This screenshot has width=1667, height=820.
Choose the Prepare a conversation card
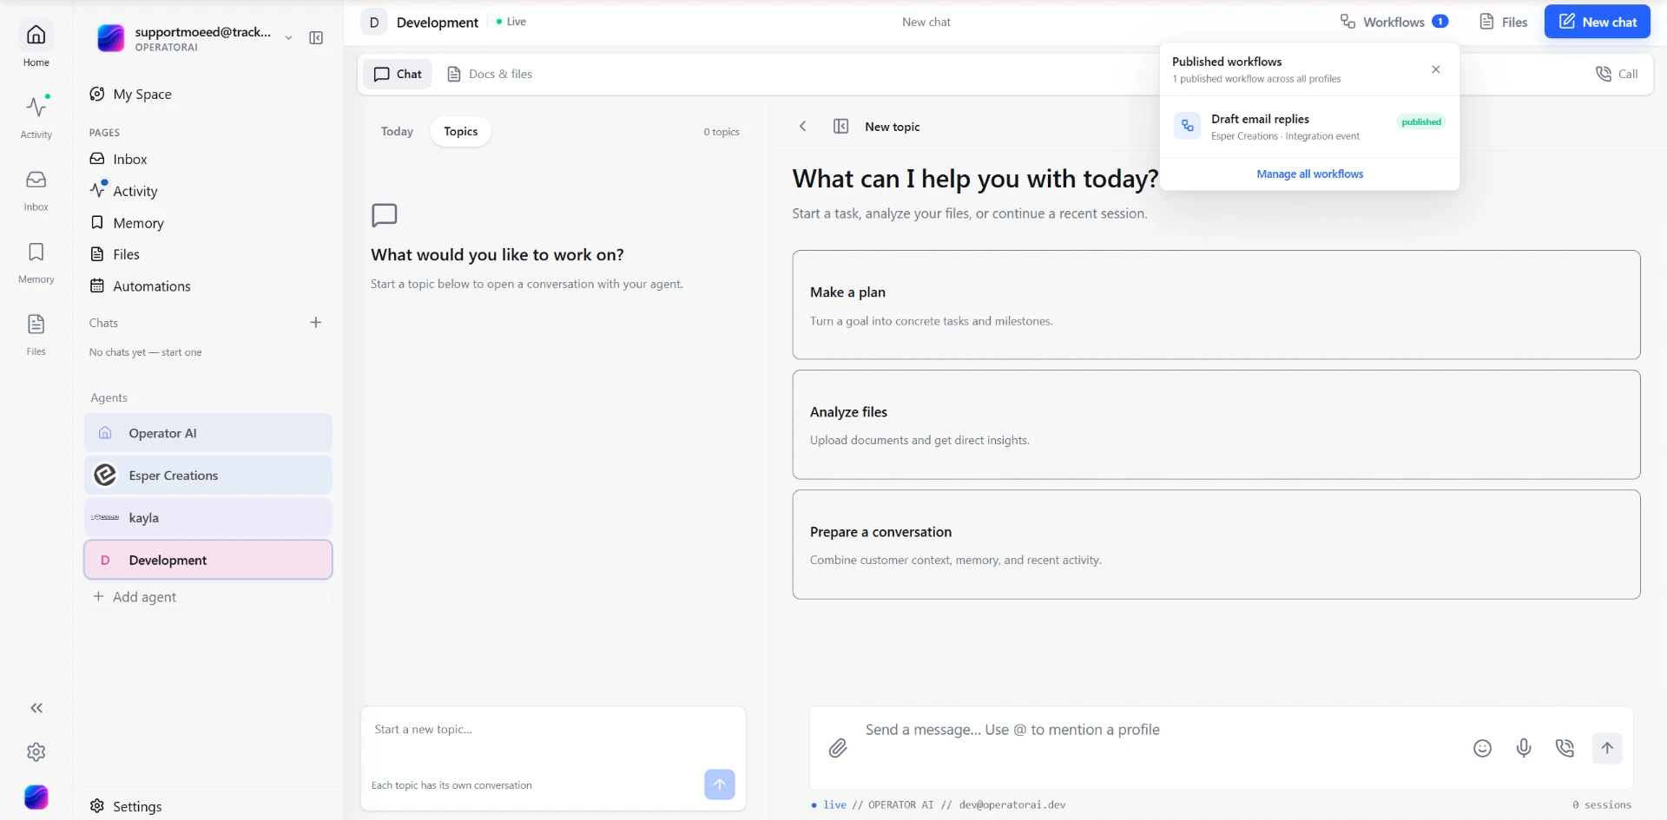[x=1216, y=544]
